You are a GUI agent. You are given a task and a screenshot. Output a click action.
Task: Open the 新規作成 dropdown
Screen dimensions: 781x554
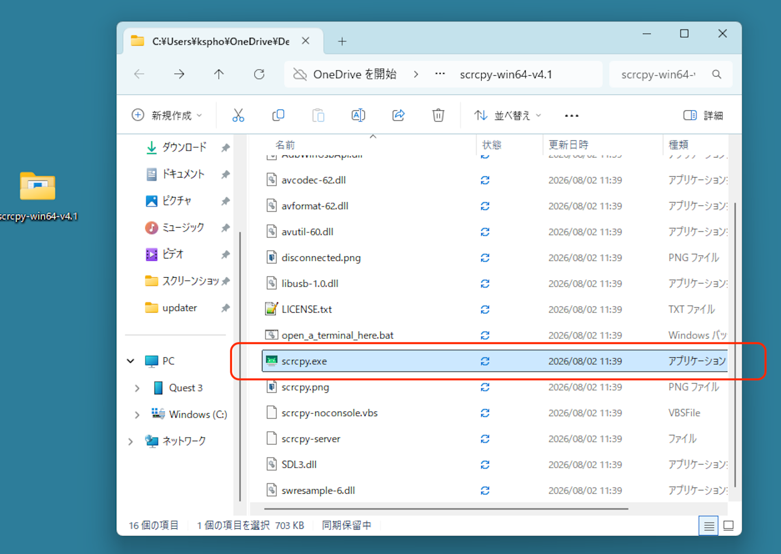167,115
